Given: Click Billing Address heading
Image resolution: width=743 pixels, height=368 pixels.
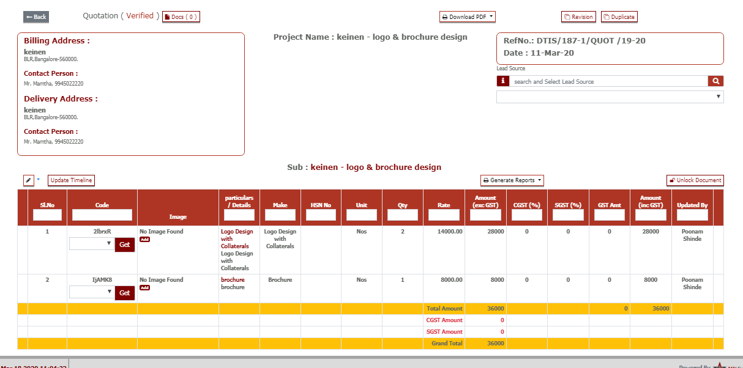Looking at the screenshot, I should pos(57,41).
